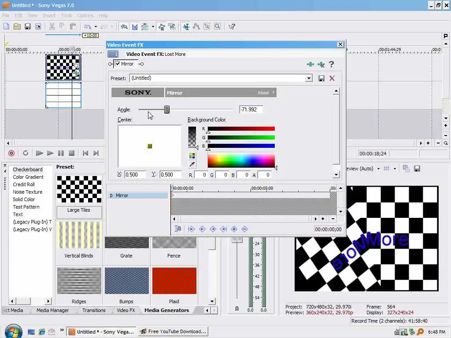The height and width of the screenshot is (338, 451).
Task: Uncheck the Mirror effect checkbox
Action: tap(118, 64)
